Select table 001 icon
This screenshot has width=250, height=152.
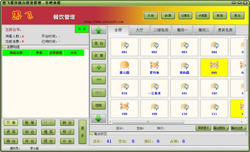(124, 47)
